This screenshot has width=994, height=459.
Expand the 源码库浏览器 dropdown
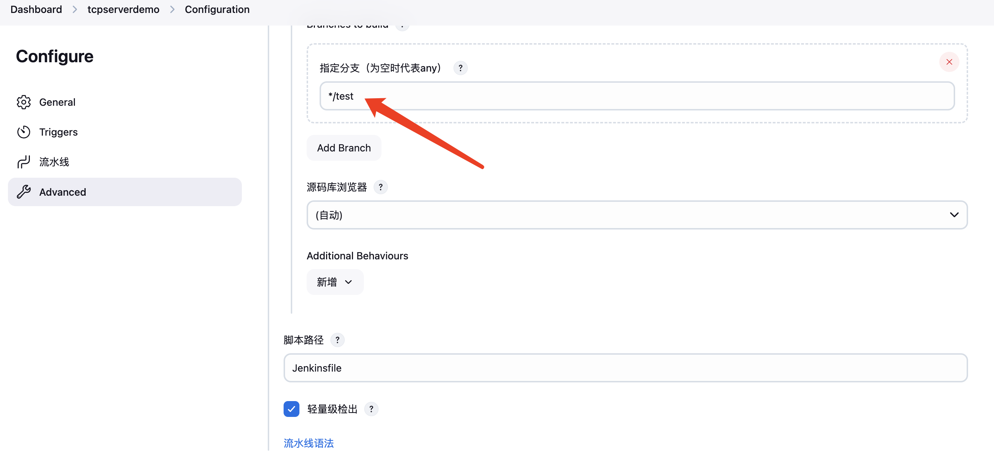(637, 215)
